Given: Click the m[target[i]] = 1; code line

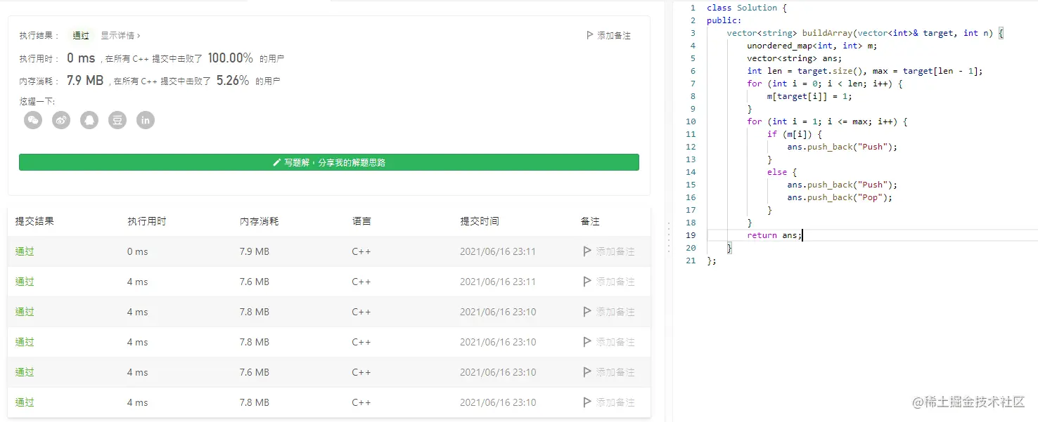Looking at the screenshot, I should tap(809, 96).
